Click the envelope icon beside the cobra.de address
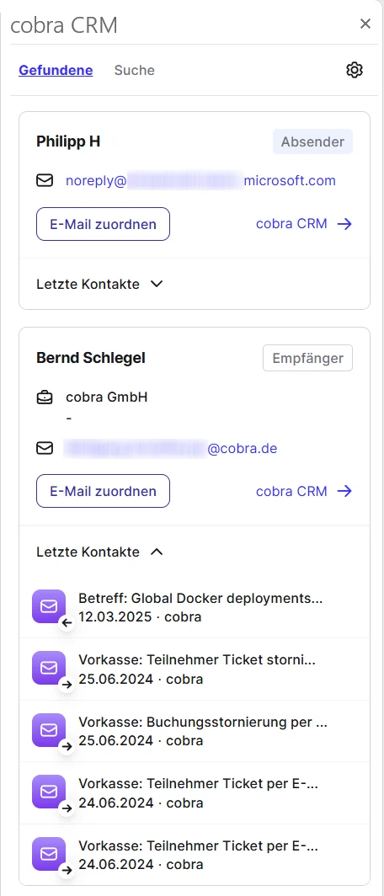The height and width of the screenshot is (896, 384). coord(45,449)
